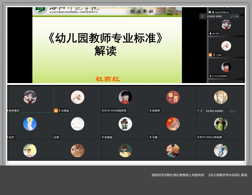The height and width of the screenshot is (195, 252).
Task: Click the orange host badge beside 王晓威 in grid
Action: (x=56, y=111)
